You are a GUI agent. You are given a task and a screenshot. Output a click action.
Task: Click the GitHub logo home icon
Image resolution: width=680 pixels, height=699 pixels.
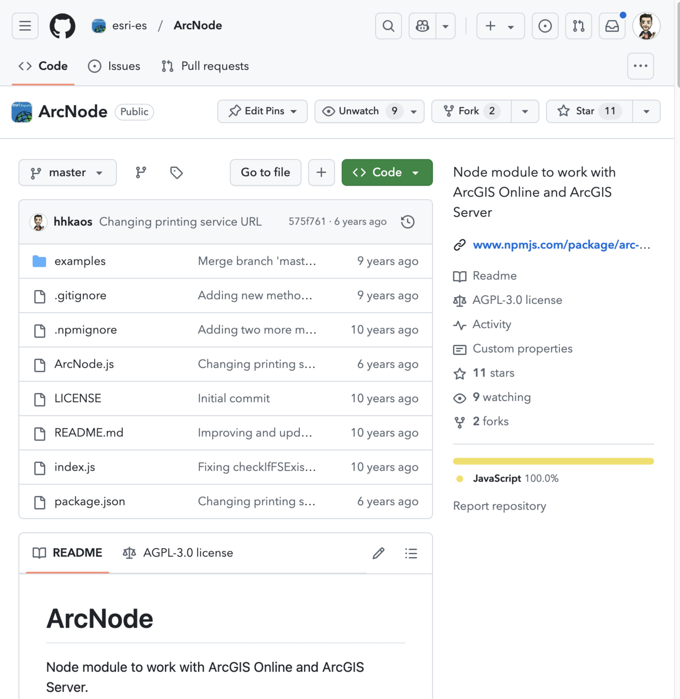click(x=62, y=26)
